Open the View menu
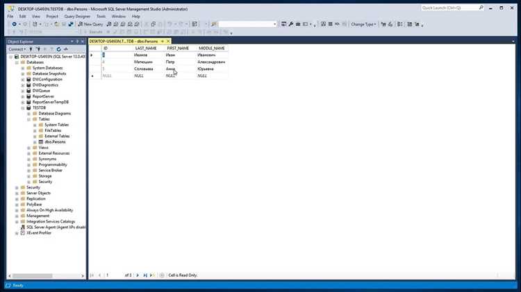521x292 pixels. [36, 16]
